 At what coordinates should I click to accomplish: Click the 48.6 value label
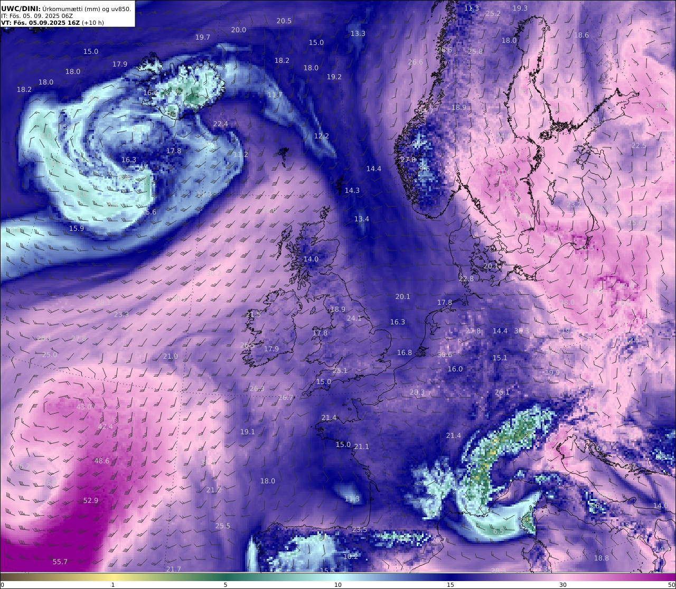click(102, 461)
